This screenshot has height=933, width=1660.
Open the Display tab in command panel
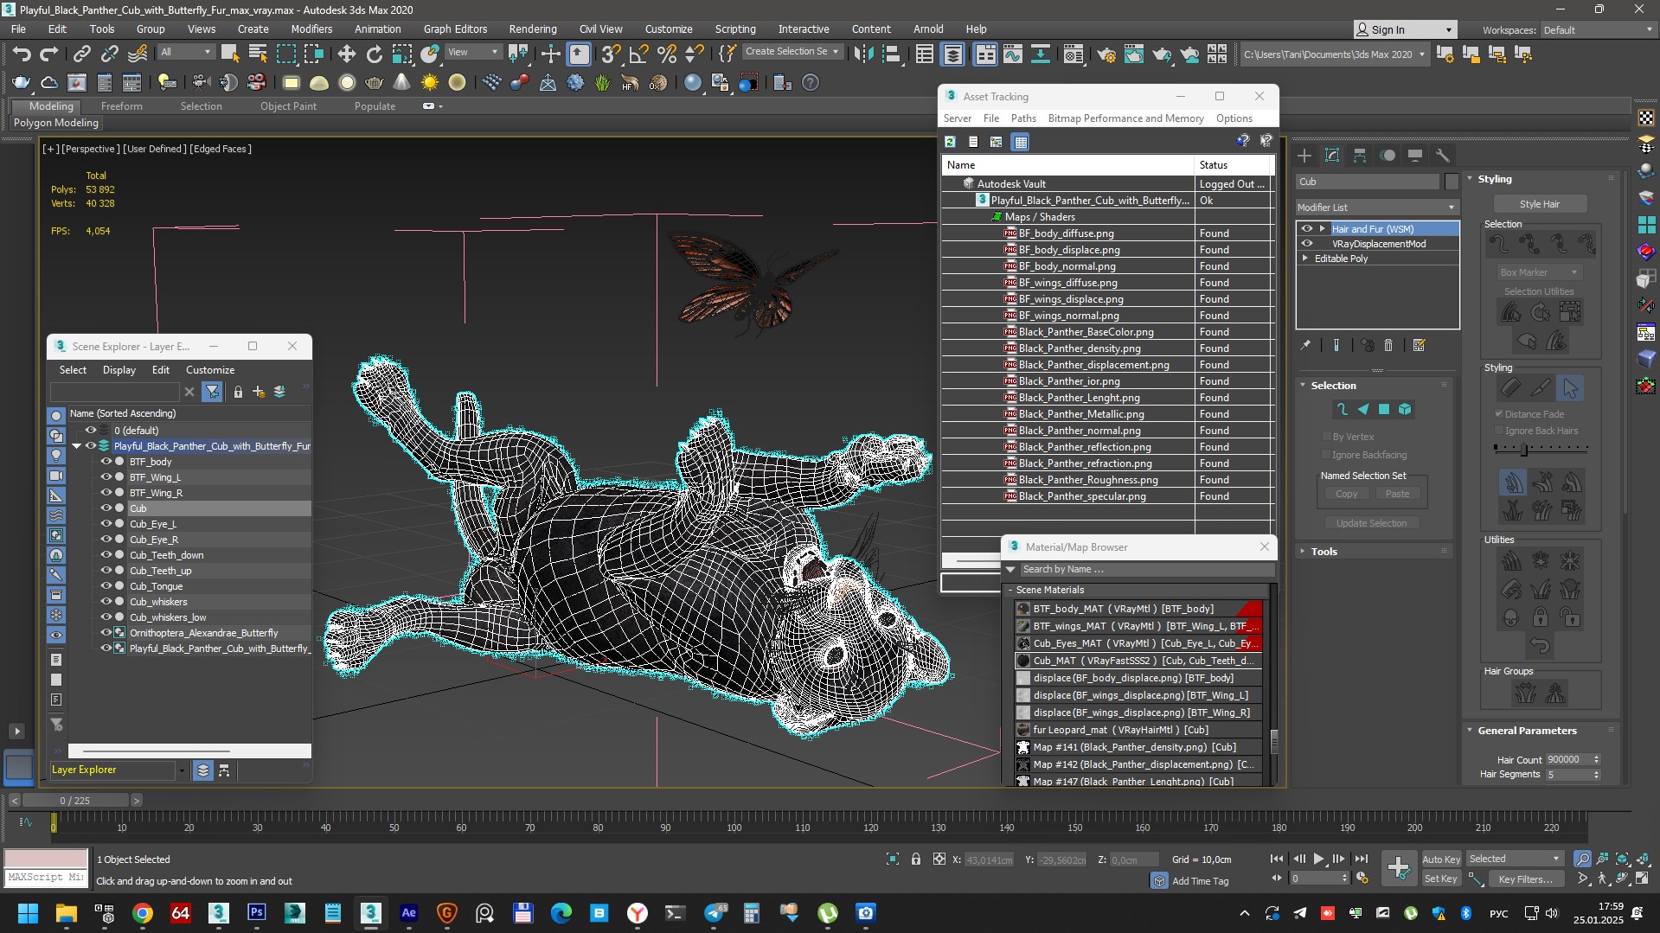click(x=1415, y=156)
